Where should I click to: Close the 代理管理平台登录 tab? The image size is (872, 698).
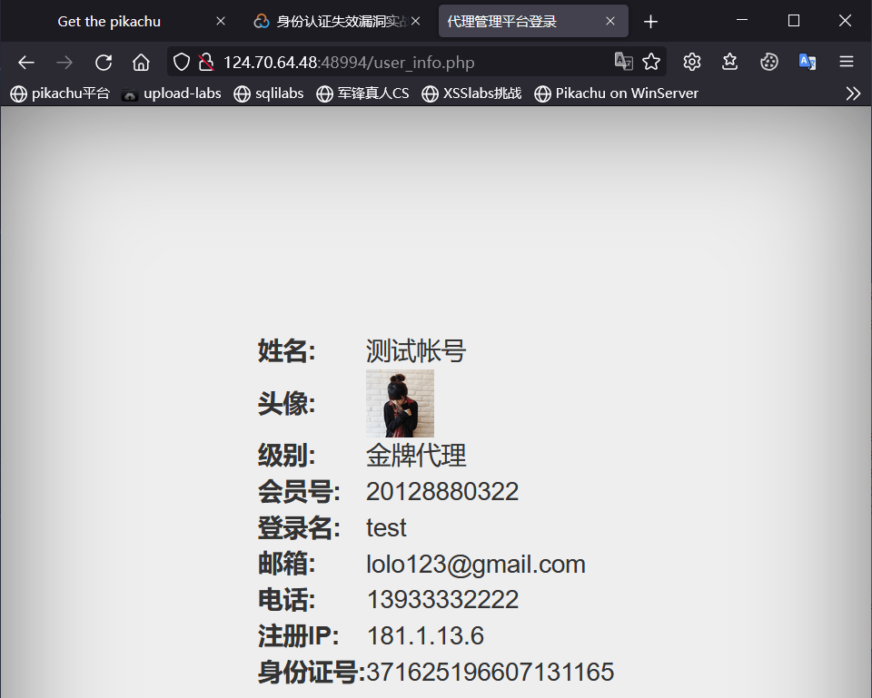click(610, 21)
